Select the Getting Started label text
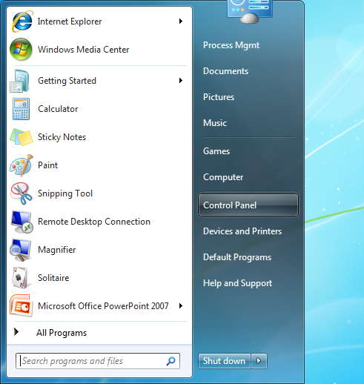 (67, 81)
